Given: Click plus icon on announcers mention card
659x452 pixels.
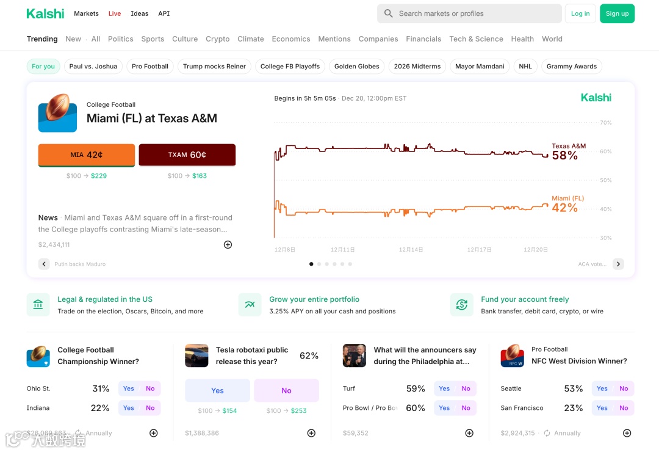Looking at the screenshot, I should 469,433.
